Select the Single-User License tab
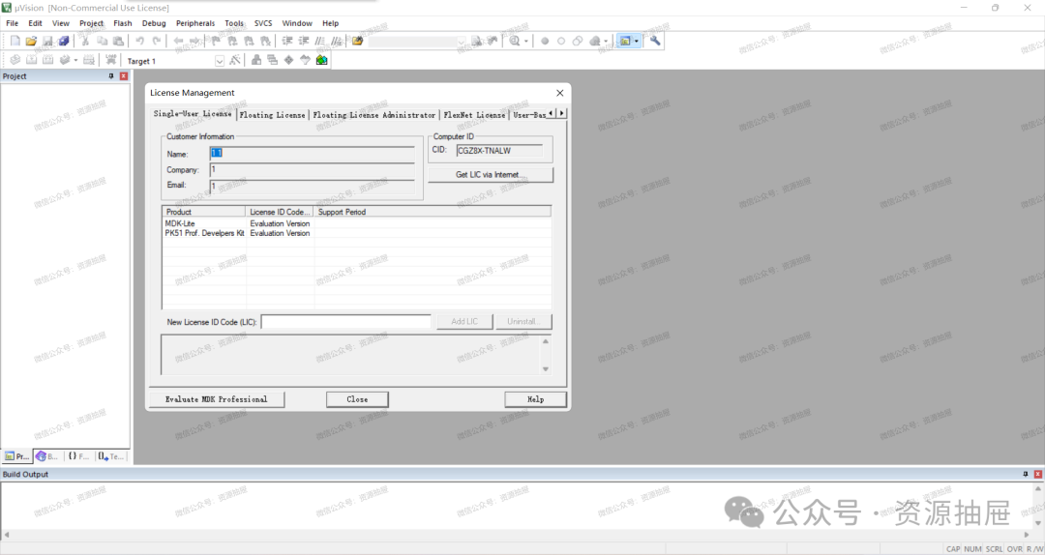1045x555 pixels. pos(193,113)
